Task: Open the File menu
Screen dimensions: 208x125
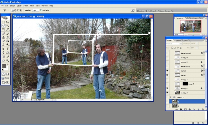Action: coord(2,6)
